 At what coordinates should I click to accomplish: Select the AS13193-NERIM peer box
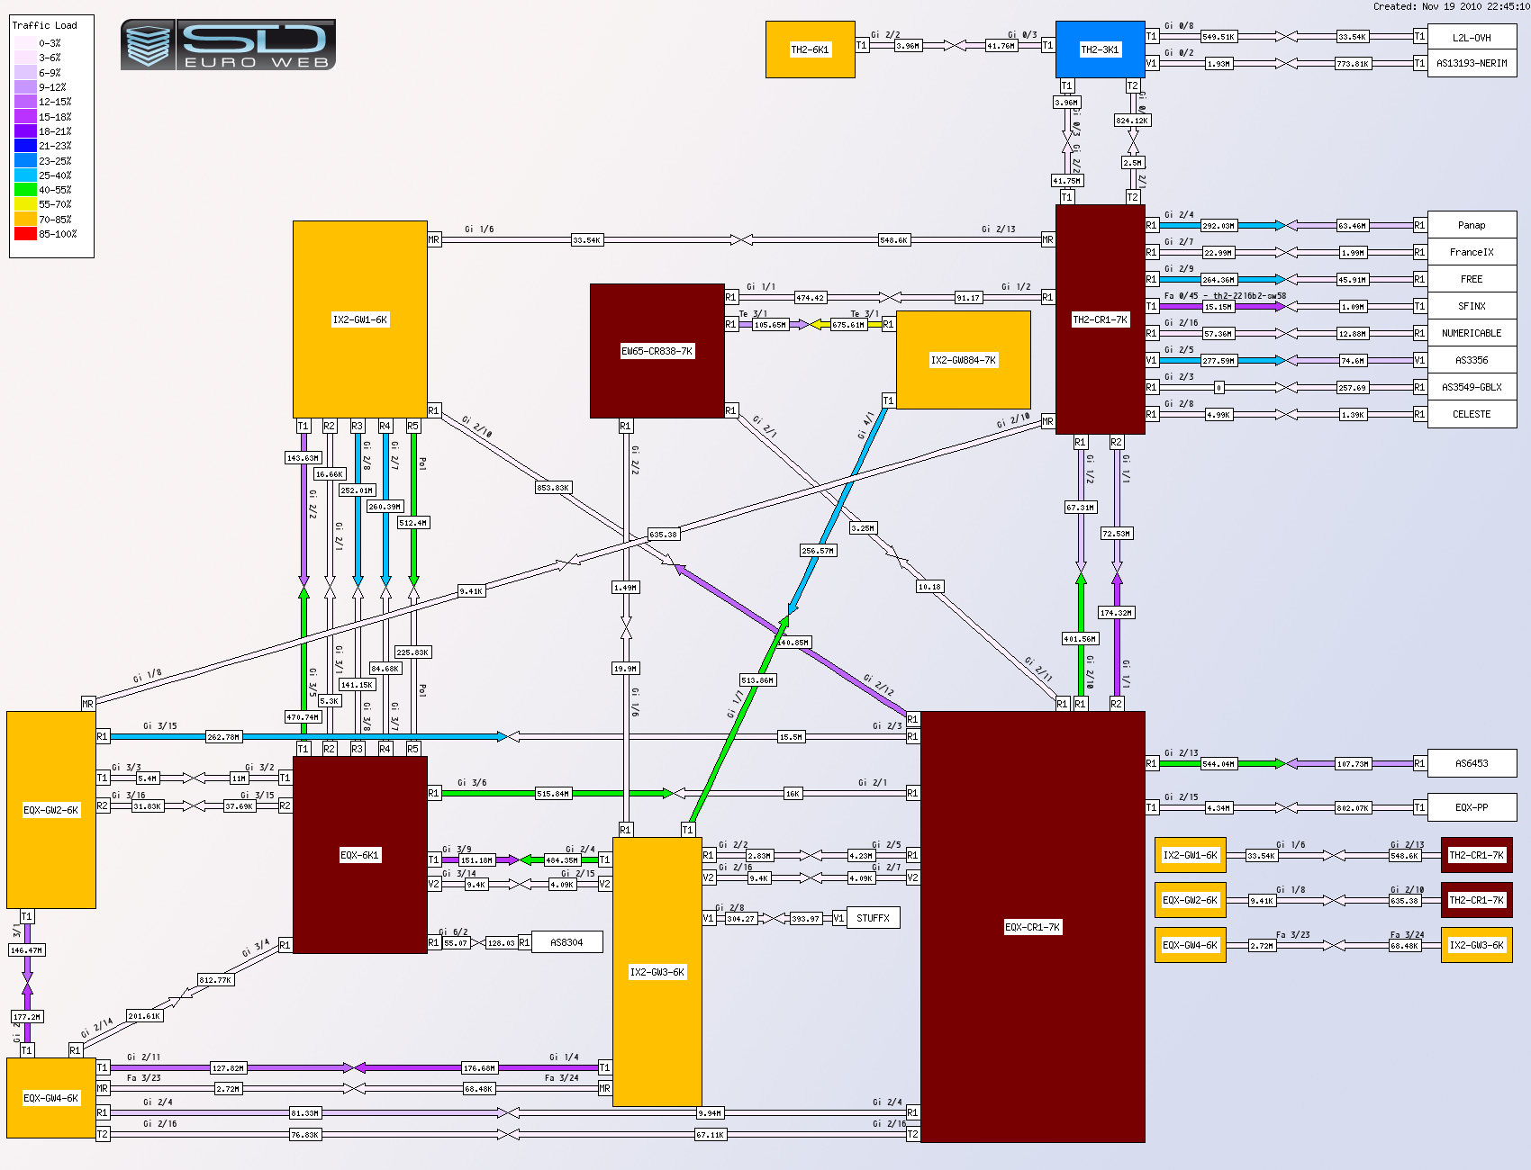[x=1472, y=63]
